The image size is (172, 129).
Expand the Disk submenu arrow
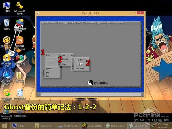72,55
